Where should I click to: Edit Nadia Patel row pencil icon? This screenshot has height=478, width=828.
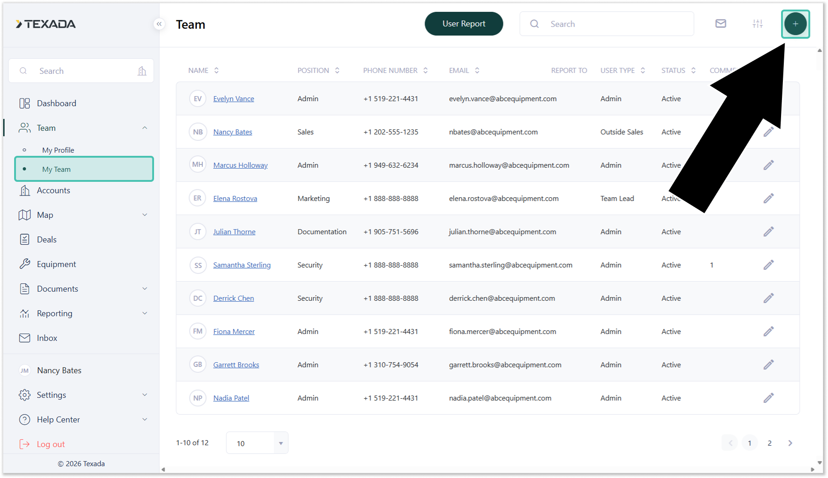coord(768,398)
